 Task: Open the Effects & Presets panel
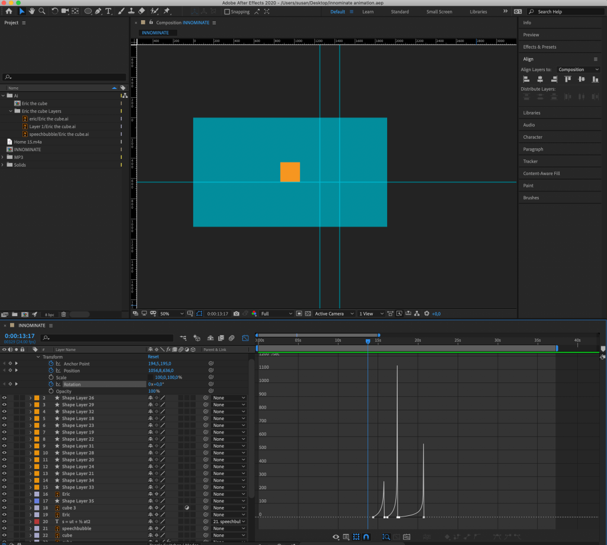coord(539,47)
